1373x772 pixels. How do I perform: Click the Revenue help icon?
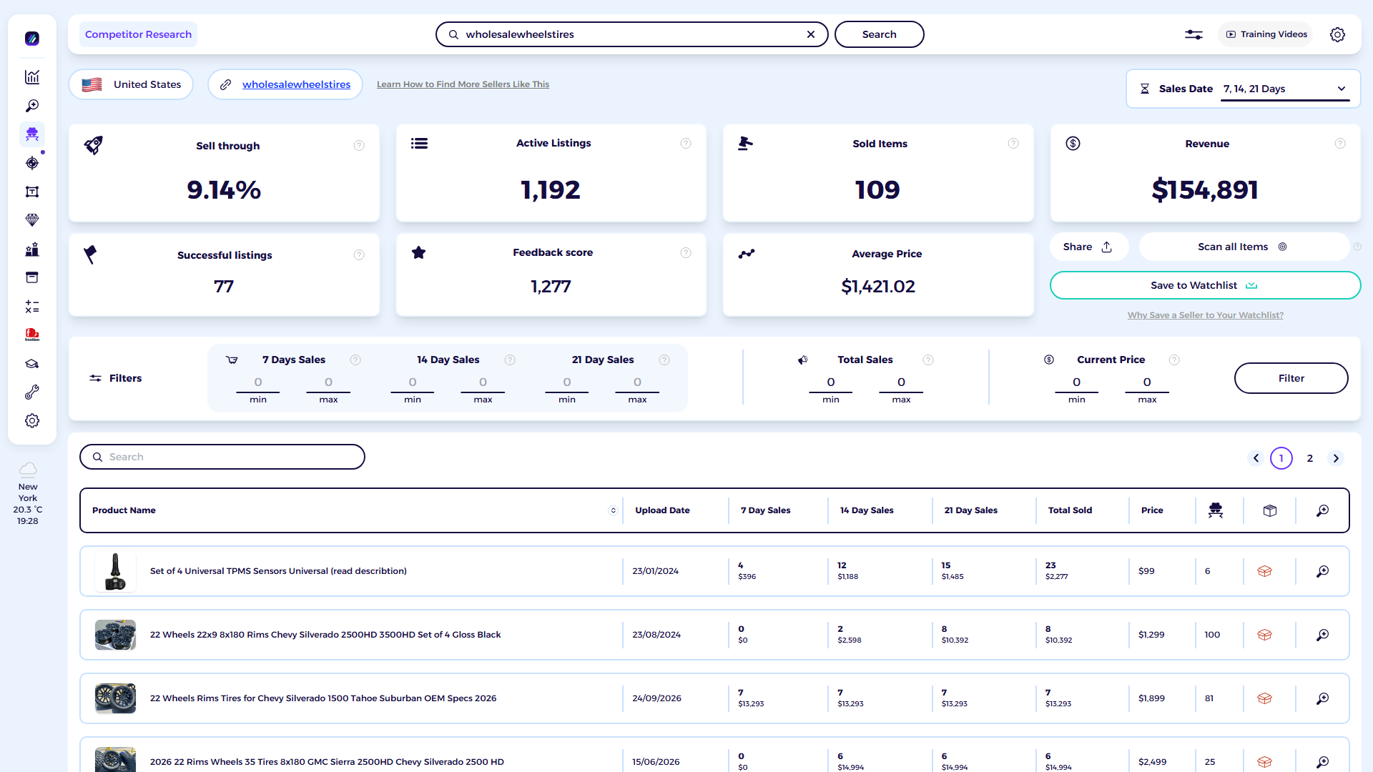tap(1340, 144)
